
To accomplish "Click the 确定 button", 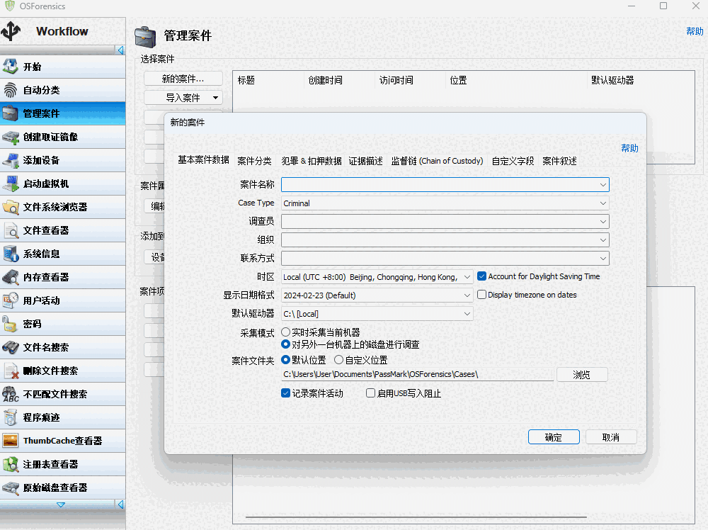I will pos(554,437).
